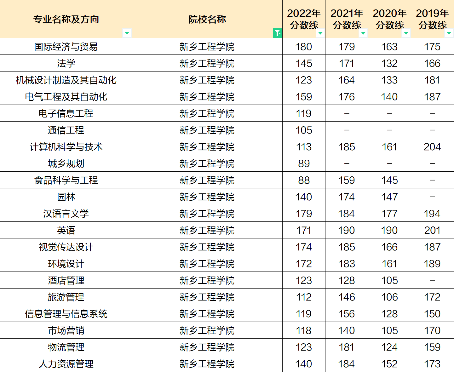Click the 信息管理与信息系统 cell
This screenshot has width=454, height=372.
tap(66, 314)
